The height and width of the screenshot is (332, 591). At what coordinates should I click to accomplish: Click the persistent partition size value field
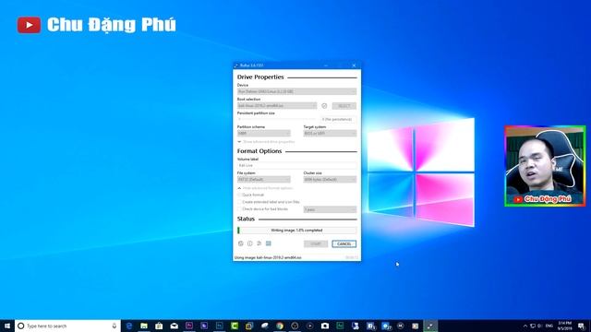[338, 119]
